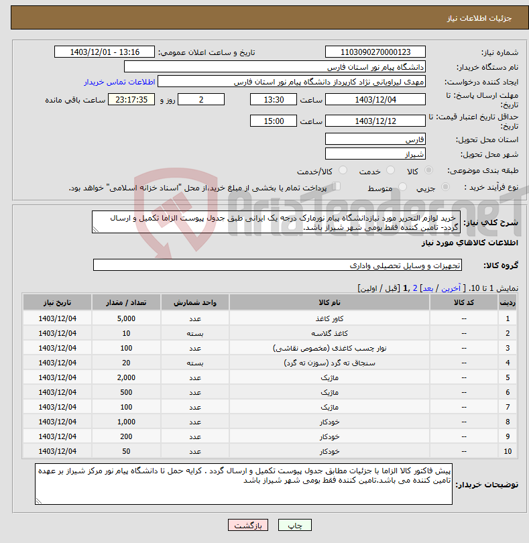Open اطلاعات تماس خریدار link
This screenshot has width=529, height=543.
click(x=119, y=82)
